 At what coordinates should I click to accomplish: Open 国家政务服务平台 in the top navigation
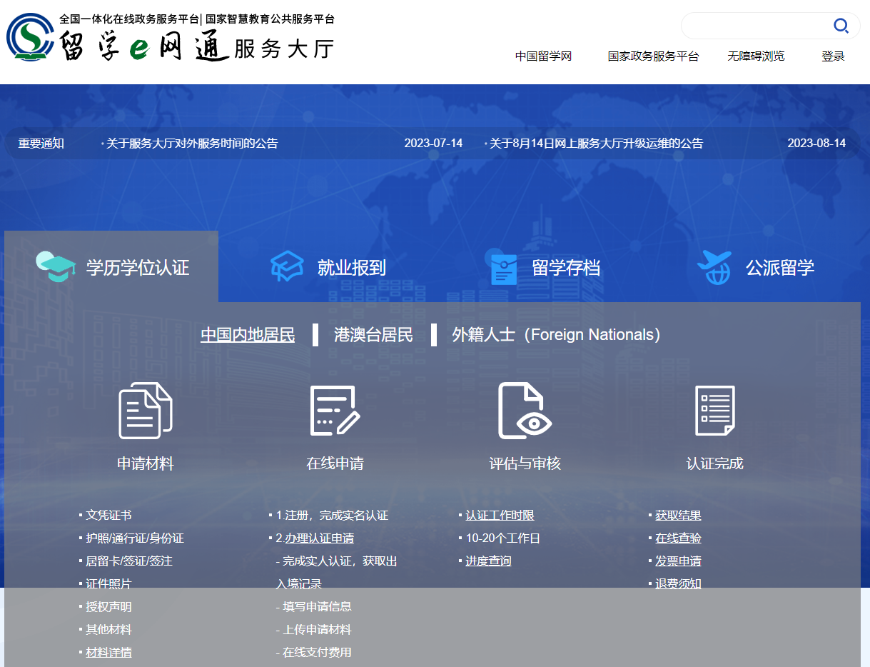(x=653, y=56)
